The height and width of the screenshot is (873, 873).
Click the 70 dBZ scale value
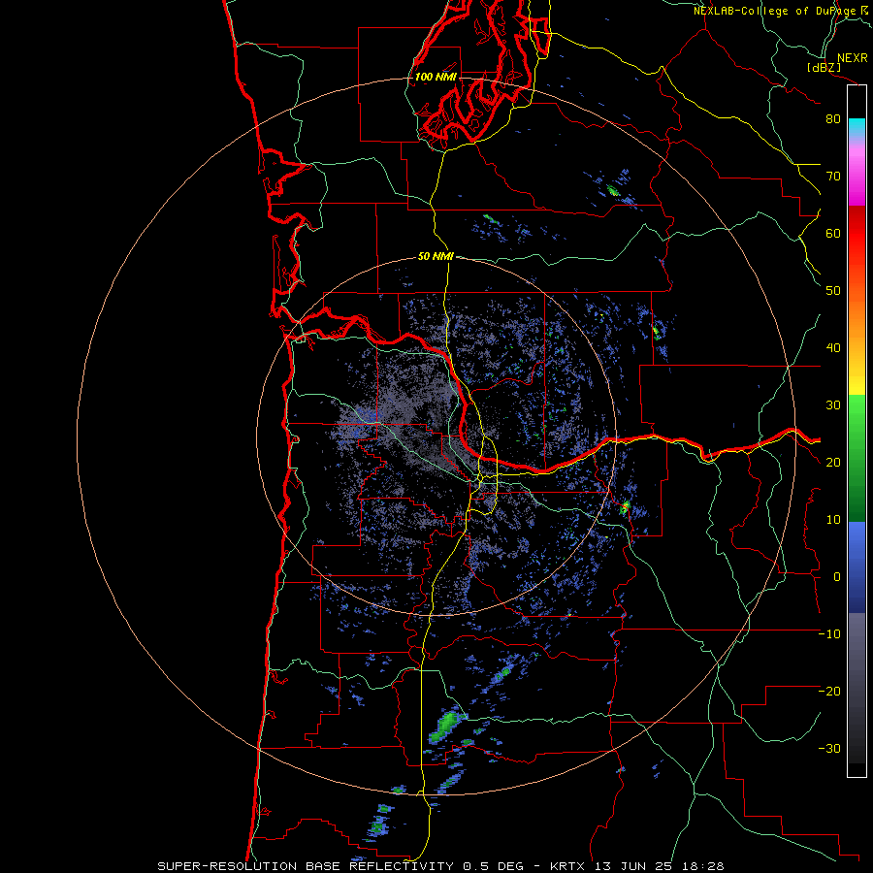pyautogui.click(x=833, y=176)
